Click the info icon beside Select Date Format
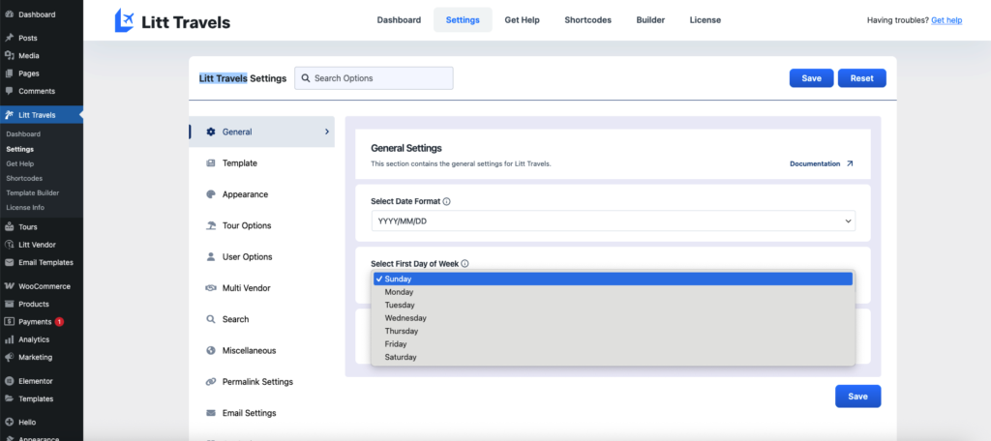Image resolution: width=991 pixels, height=441 pixels. click(x=446, y=202)
